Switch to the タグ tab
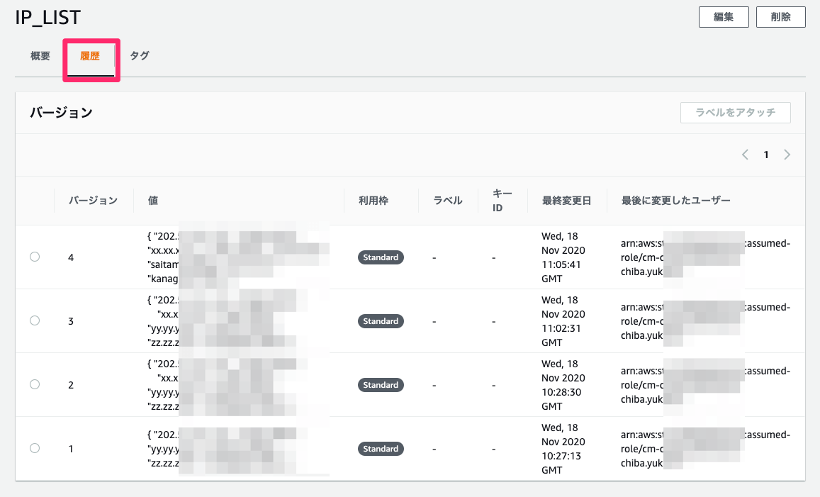Screen dimensions: 820x497 (139, 55)
